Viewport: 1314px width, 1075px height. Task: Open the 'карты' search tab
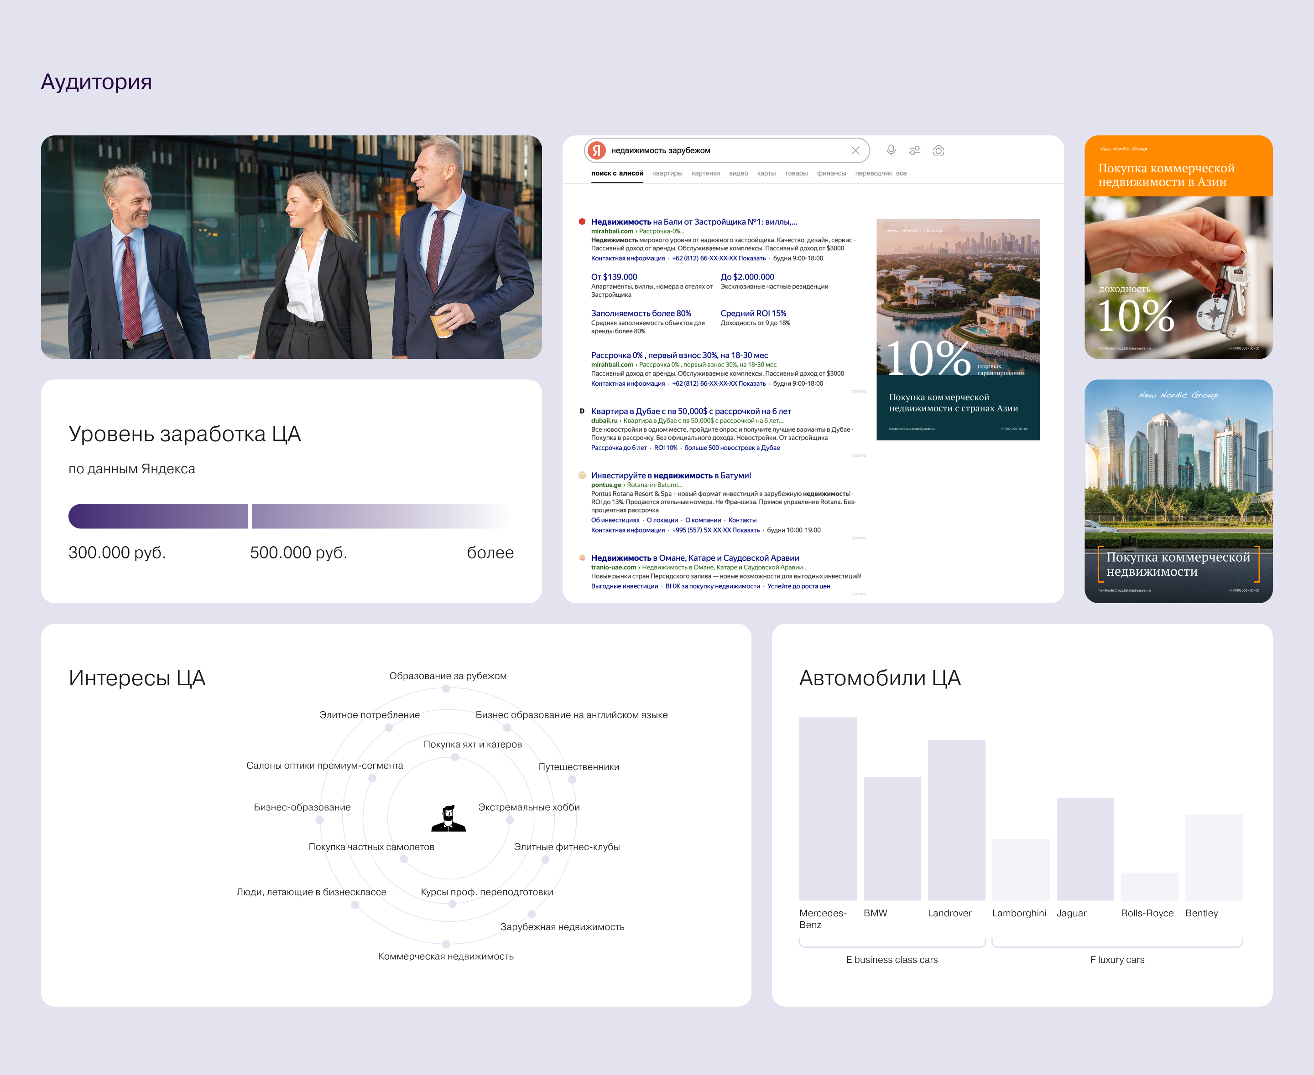pyautogui.click(x=766, y=173)
